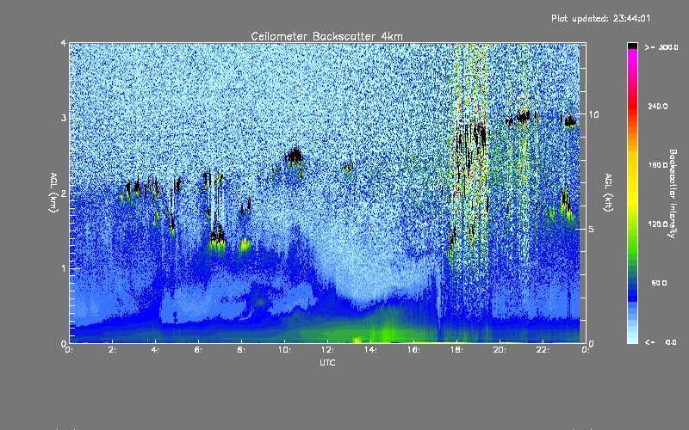
Task: Click the '<= 0.0' colorbar value
Action: pyautogui.click(x=661, y=342)
